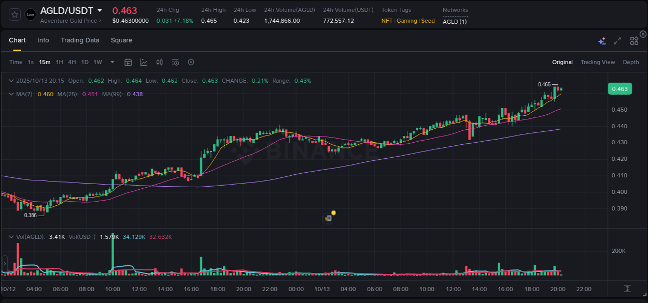Open the indicators list icon

(x=175, y=62)
